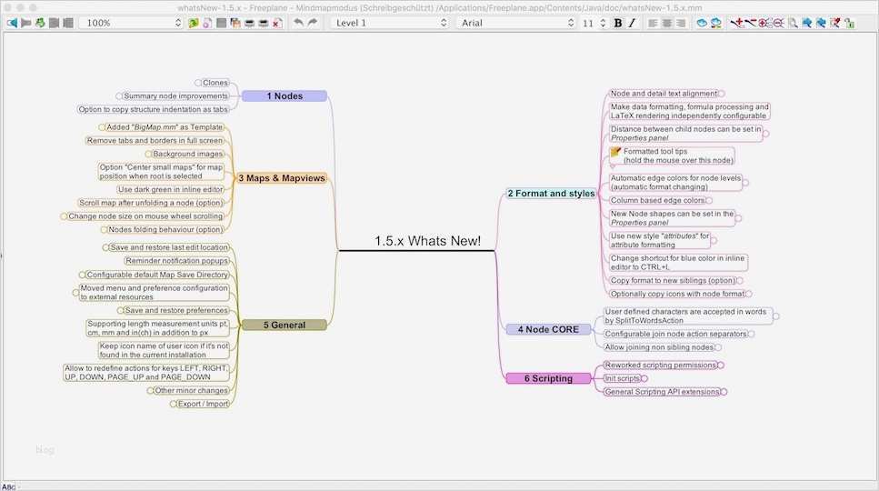
Task: Expand fold circle beside Column based edge colors
Action: [x=709, y=201]
